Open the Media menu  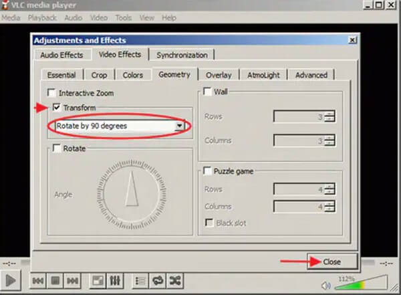tap(11, 17)
